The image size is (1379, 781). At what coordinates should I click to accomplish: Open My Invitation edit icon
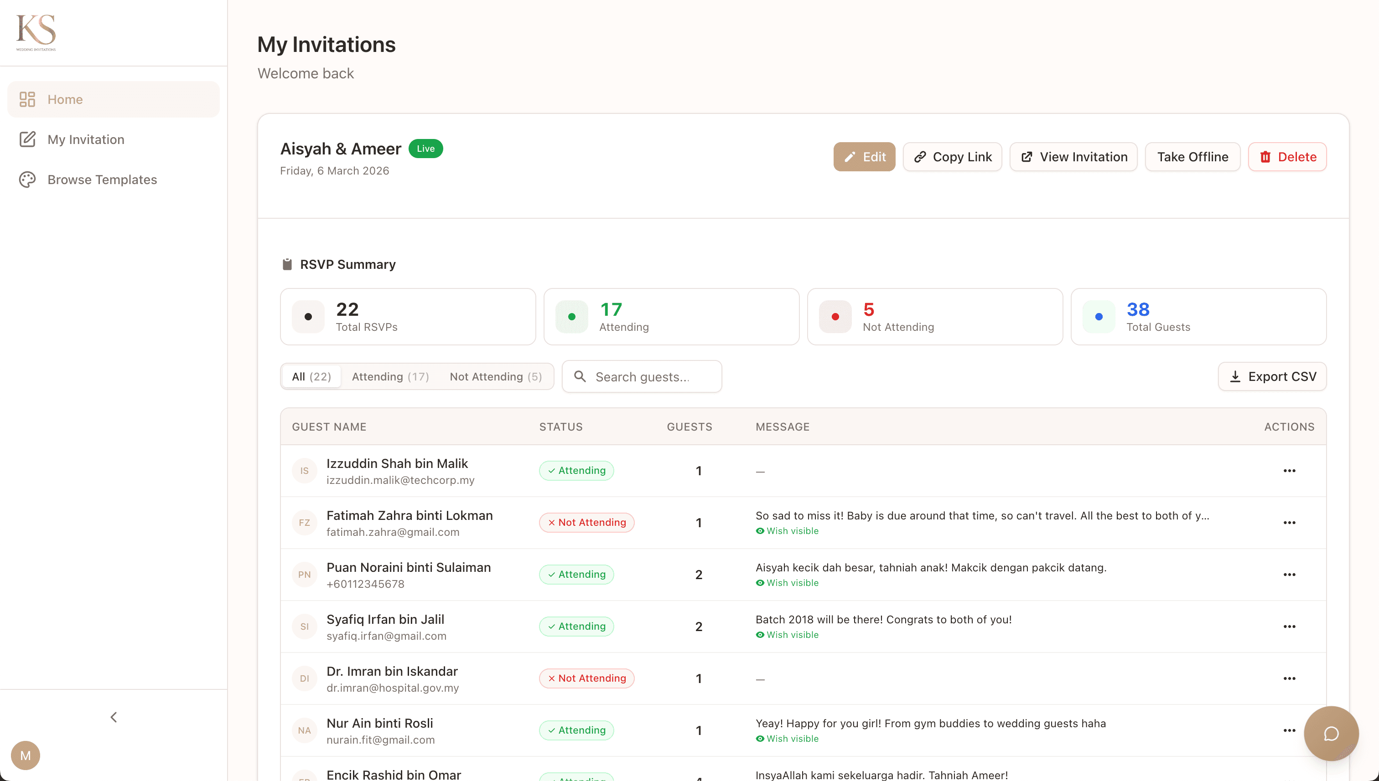pyautogui.click(x=27, y=139)
